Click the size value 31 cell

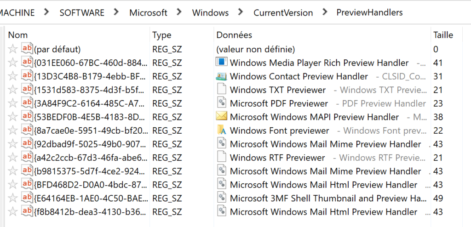click(438, 76)
